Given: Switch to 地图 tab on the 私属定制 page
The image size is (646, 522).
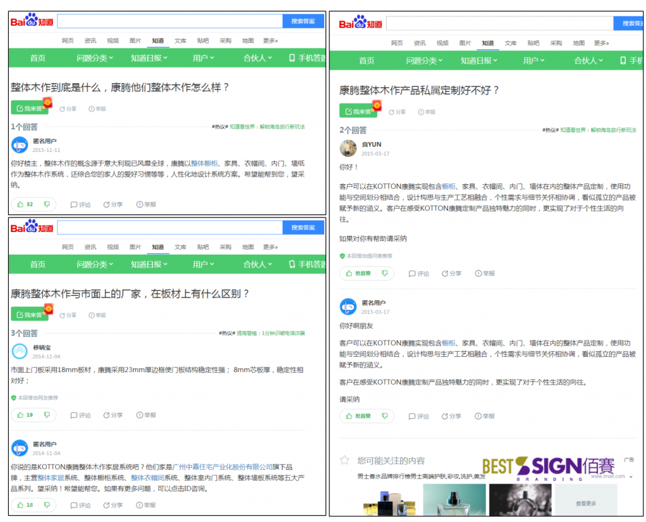Looking at the screenshot, I should pyautogui.click(x=579, y=43).
